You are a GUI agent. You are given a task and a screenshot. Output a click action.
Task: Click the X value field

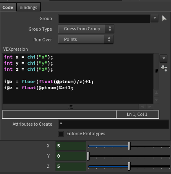pyautogui.click(x=71, y=146)
